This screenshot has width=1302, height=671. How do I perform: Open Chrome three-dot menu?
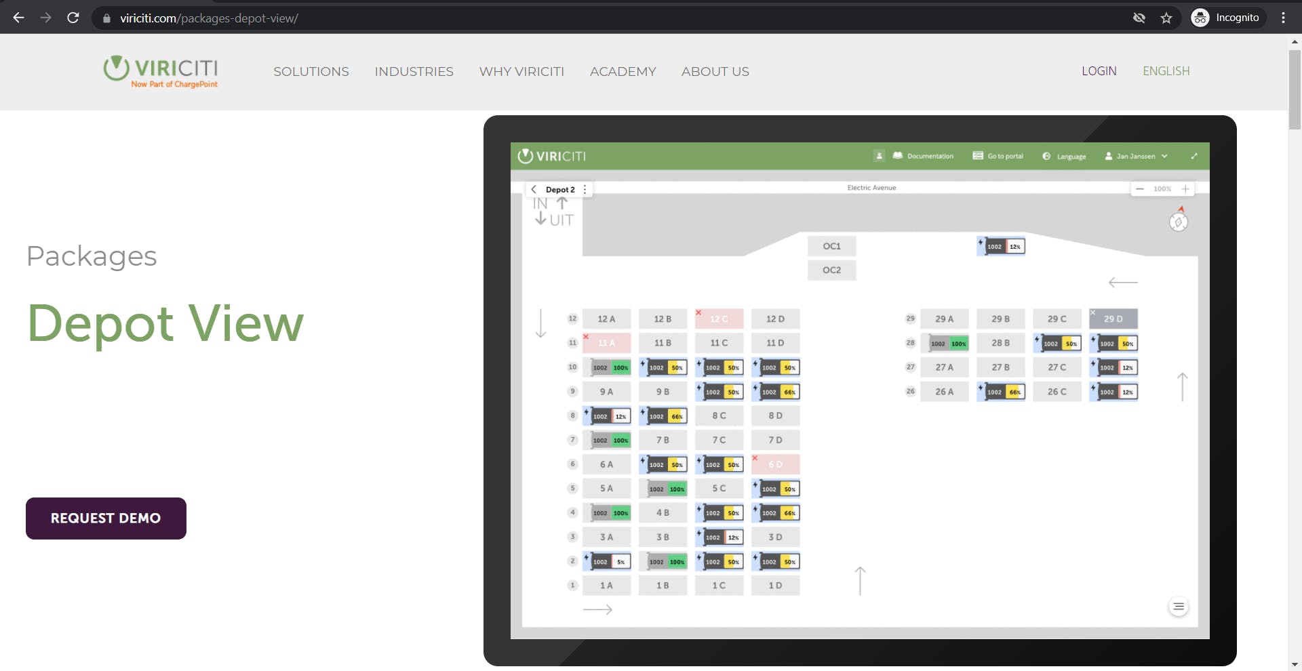[1283, 18]
